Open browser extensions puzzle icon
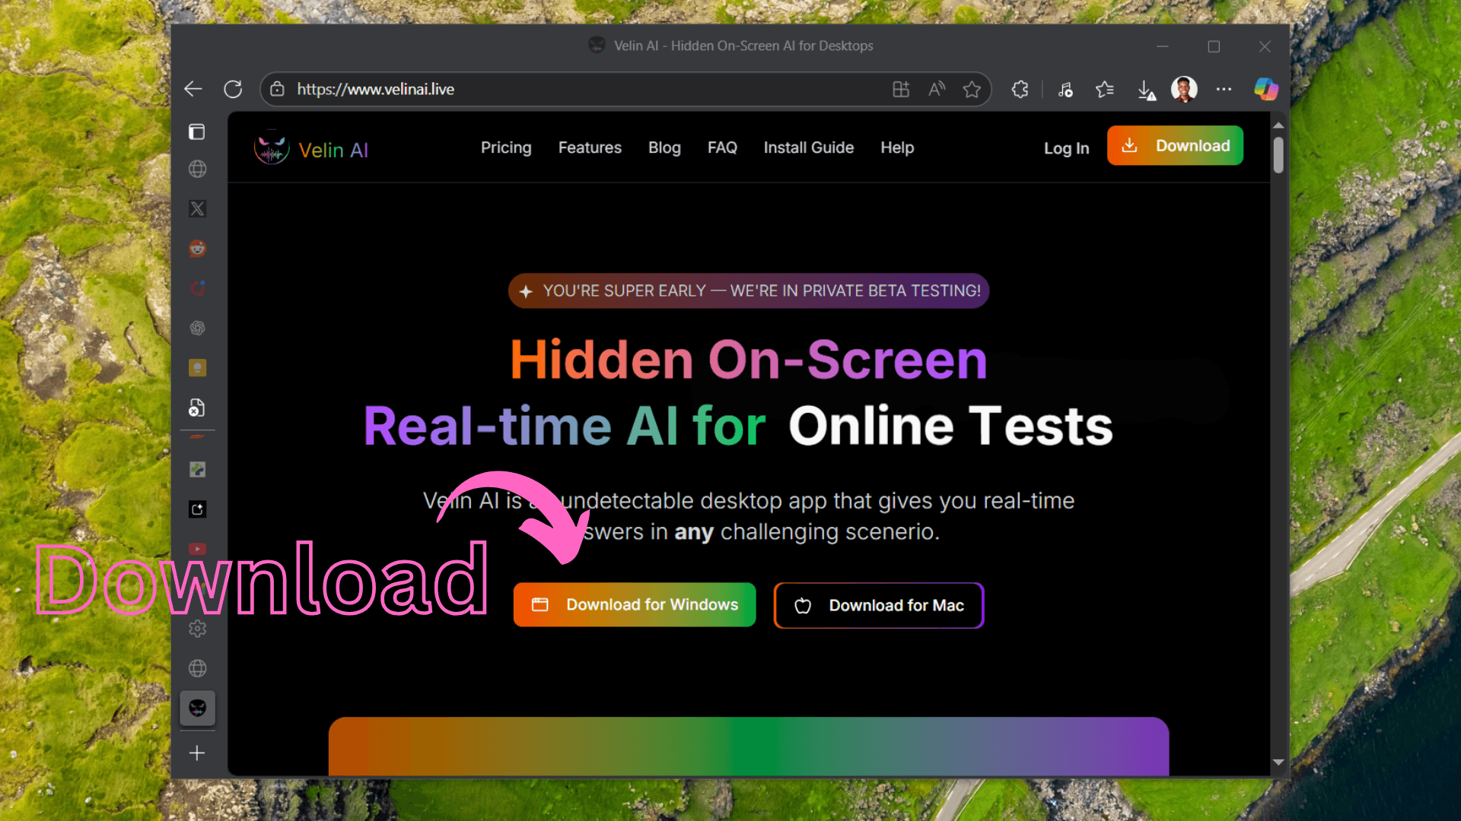 pyautogui.click(x=1020, y=90)
